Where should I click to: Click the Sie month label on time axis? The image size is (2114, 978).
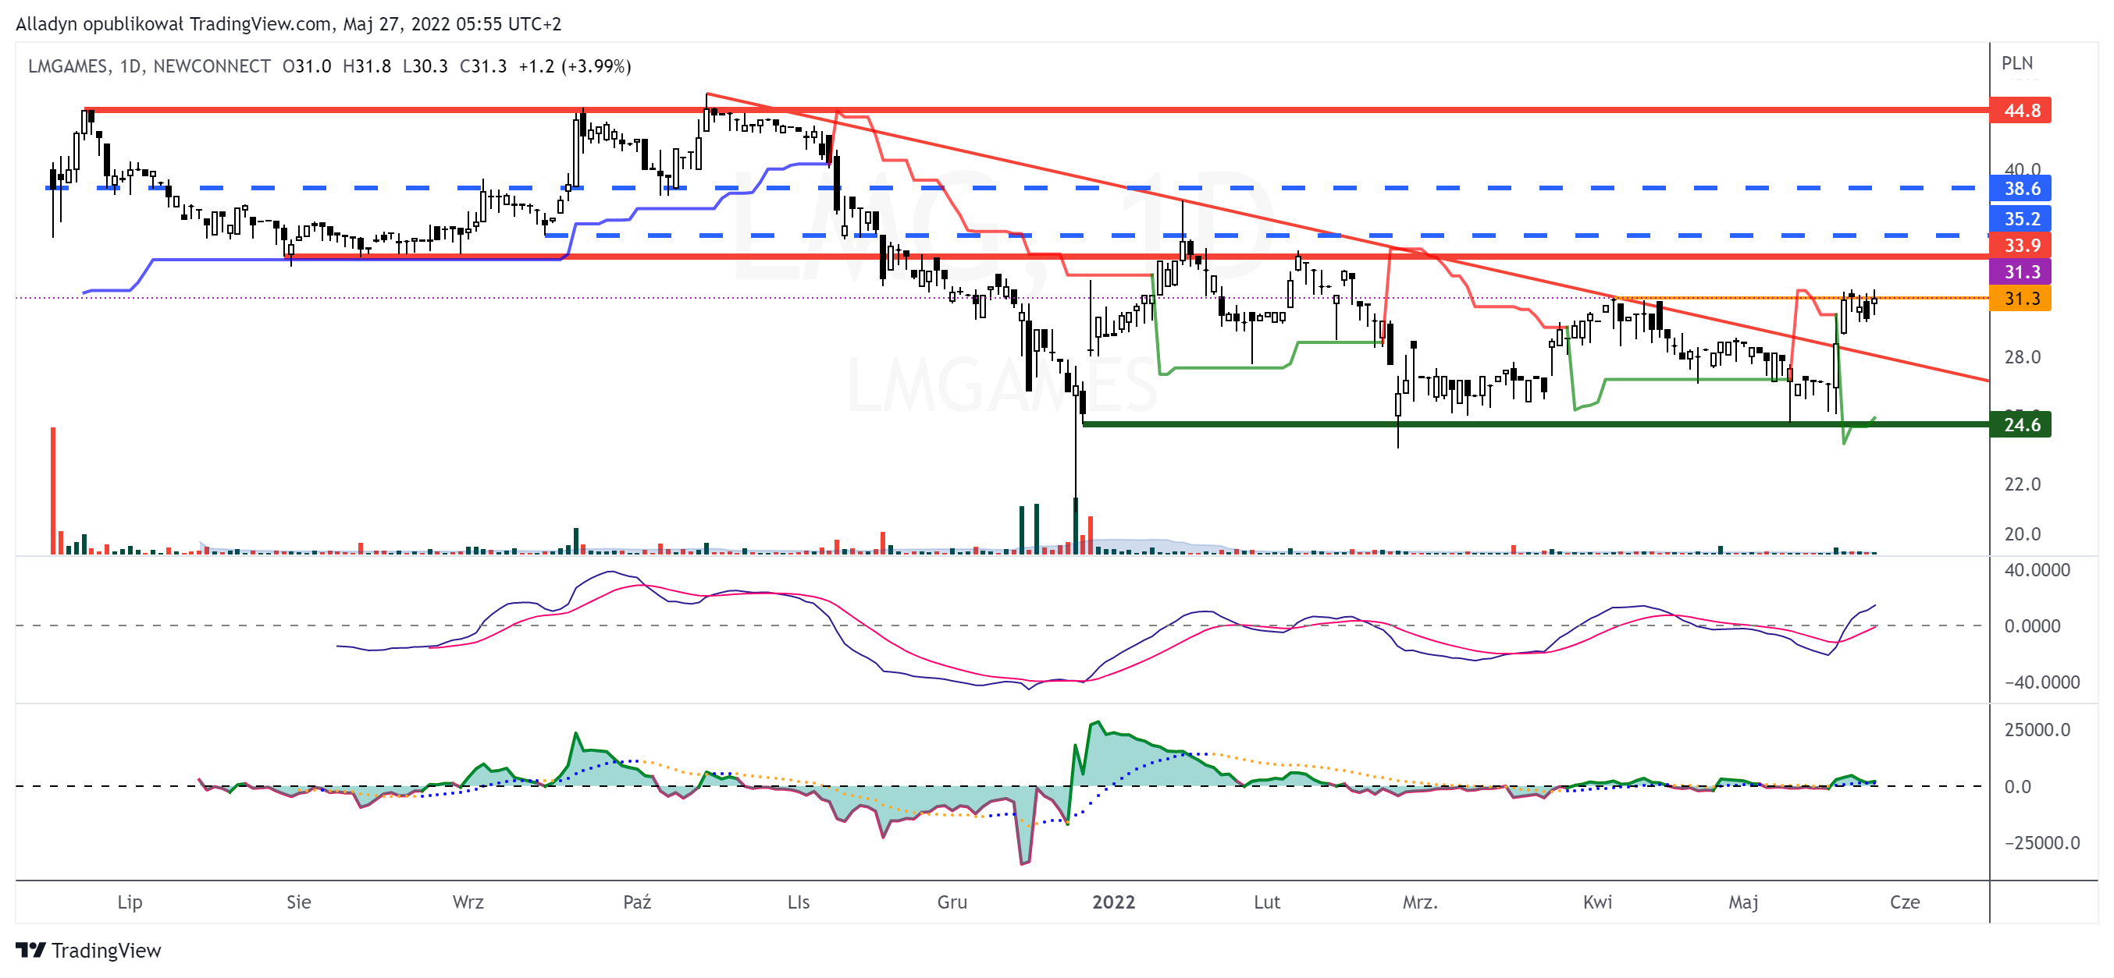[x=299, y=902]
